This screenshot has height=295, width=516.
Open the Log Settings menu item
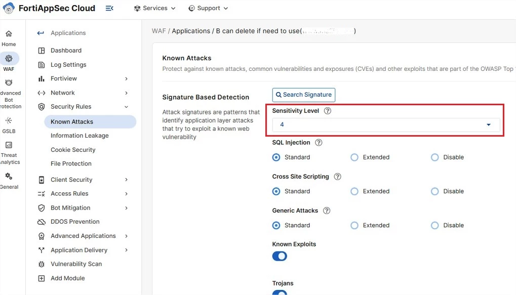[x=68, y=65]
